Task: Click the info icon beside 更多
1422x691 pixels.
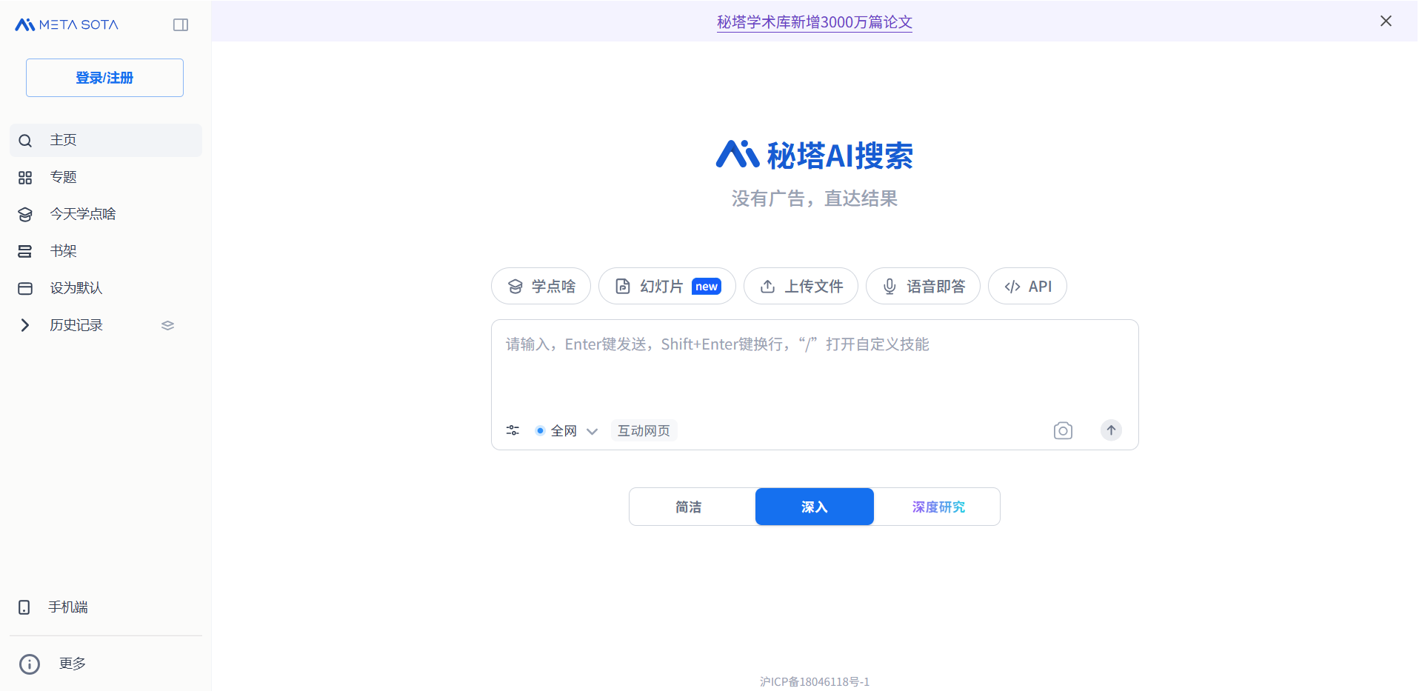Action: 29,664
